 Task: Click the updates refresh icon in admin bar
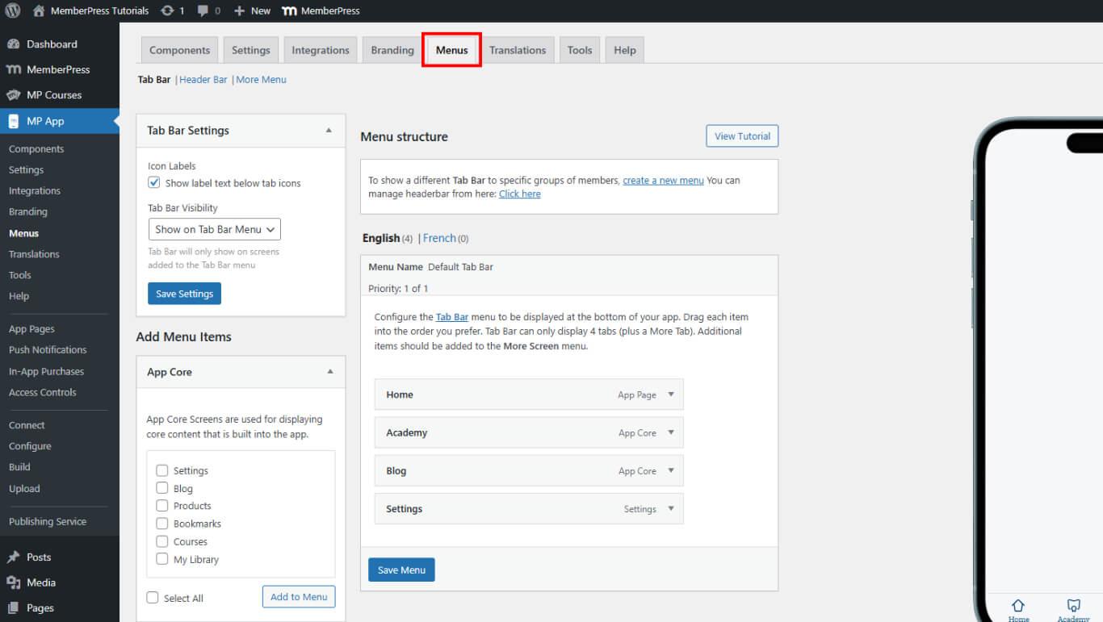167,10
